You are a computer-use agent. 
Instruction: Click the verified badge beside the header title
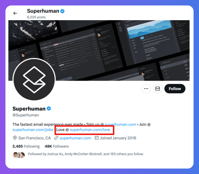click(x=63, y=11)
